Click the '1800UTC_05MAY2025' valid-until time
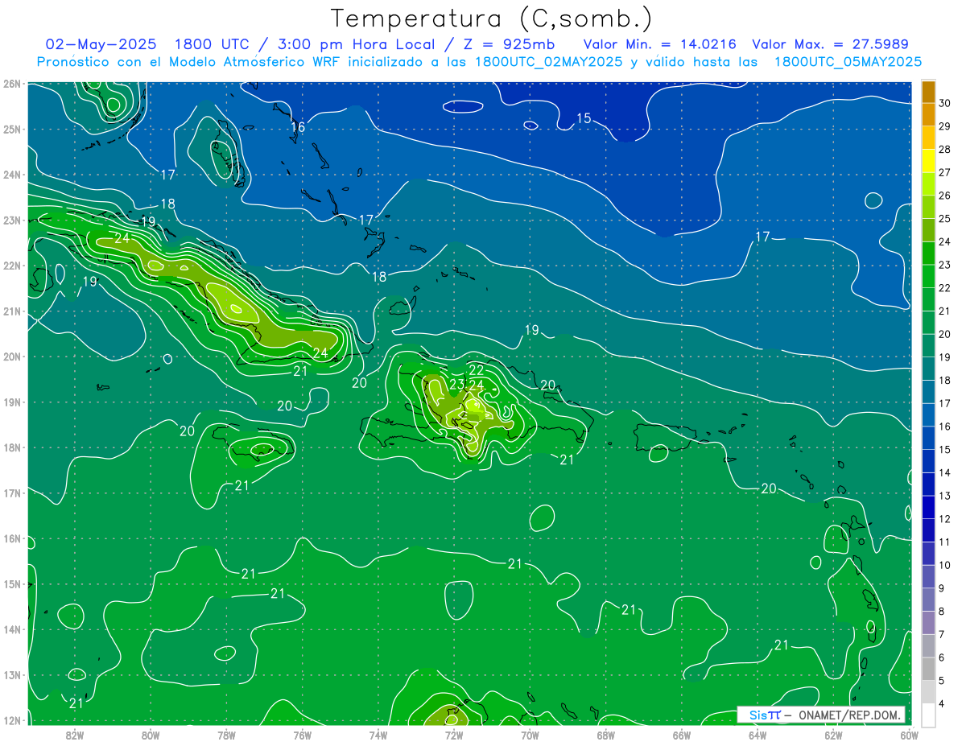966x746 pixels. (848, 62)
